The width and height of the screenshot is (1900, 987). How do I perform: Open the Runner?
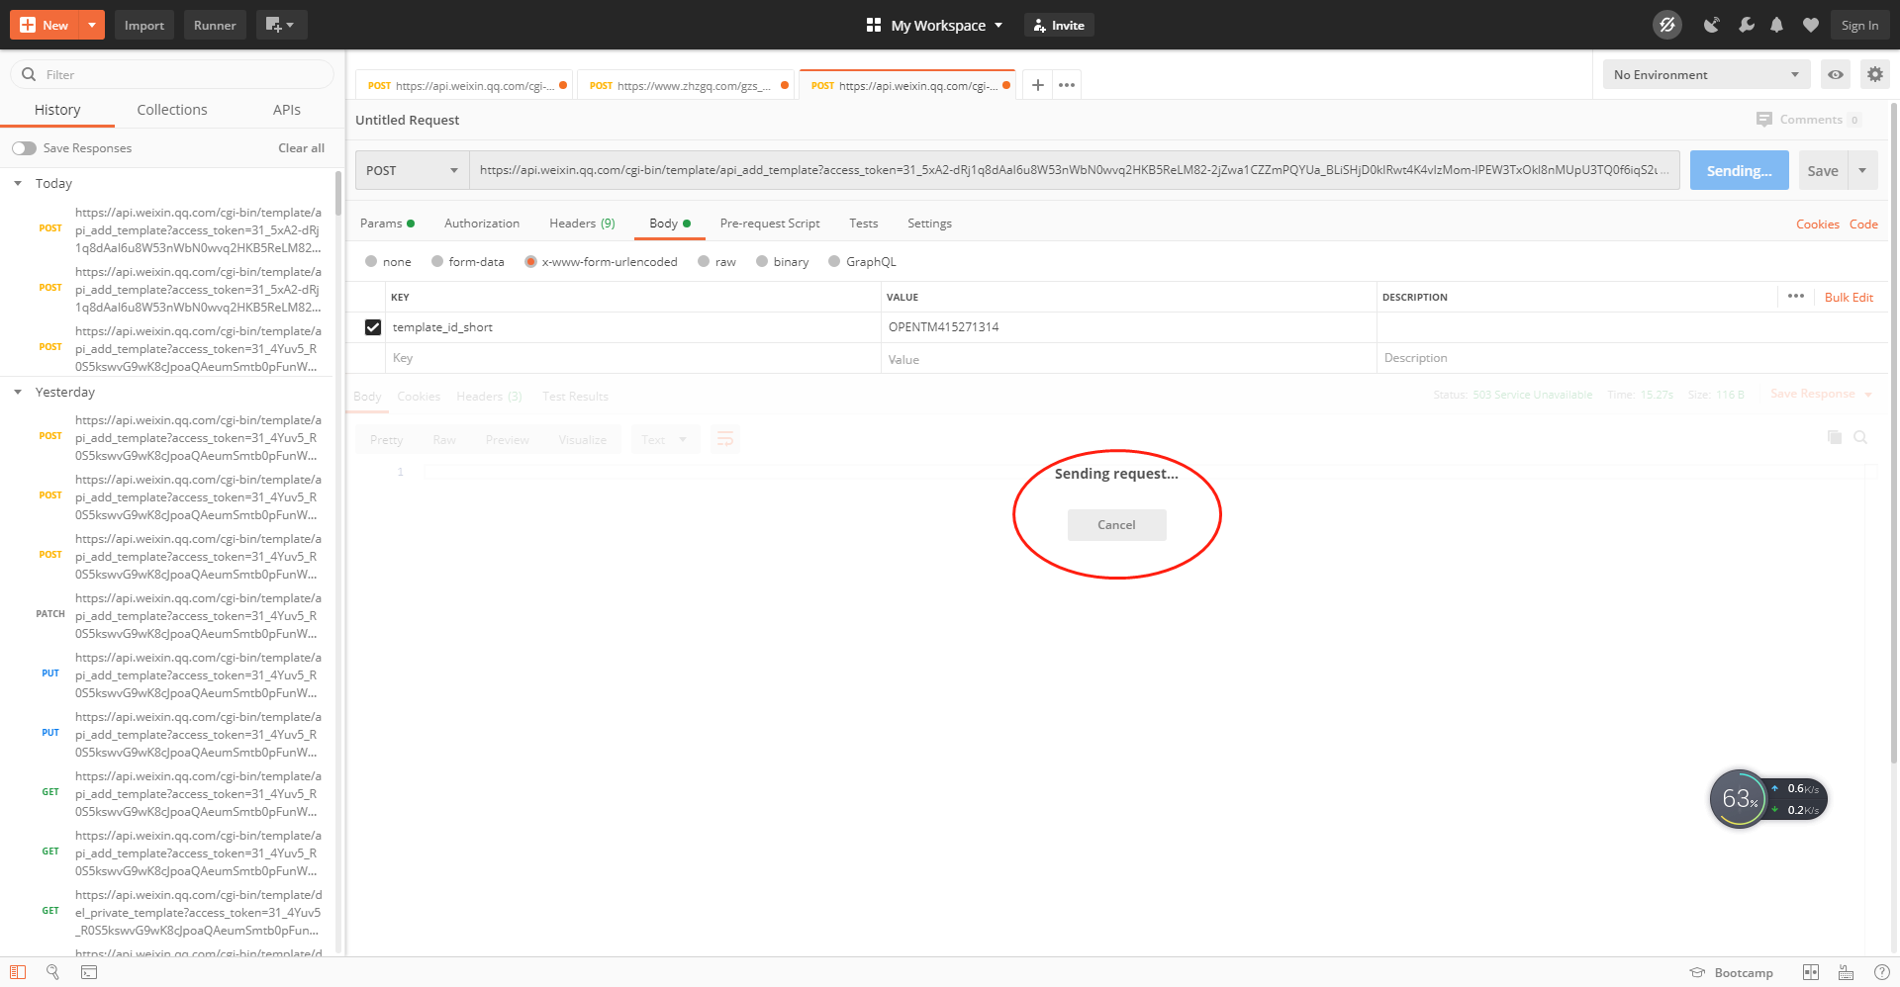click(215, 25)
